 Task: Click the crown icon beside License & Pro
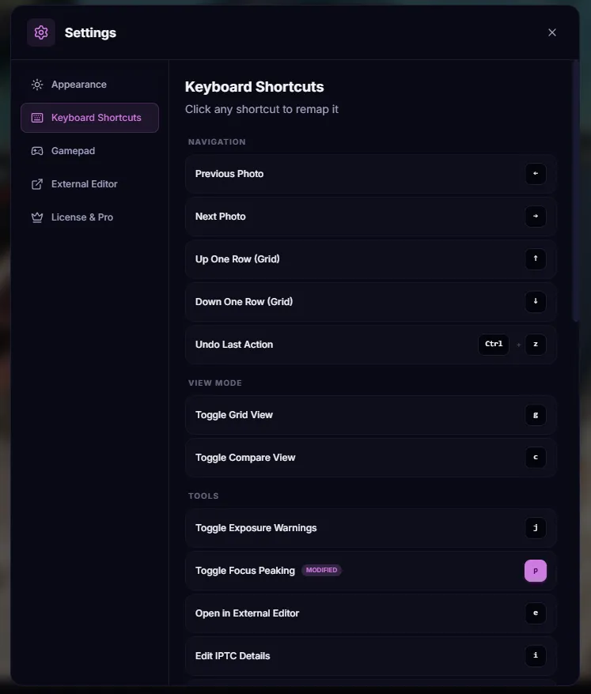[37, 217]
